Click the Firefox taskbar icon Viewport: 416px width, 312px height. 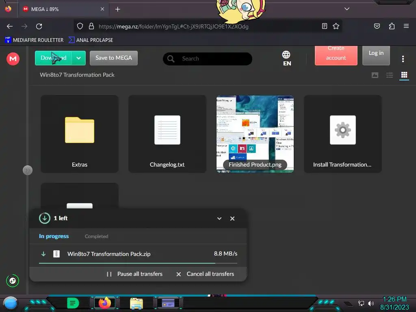[x=105, y=303]
